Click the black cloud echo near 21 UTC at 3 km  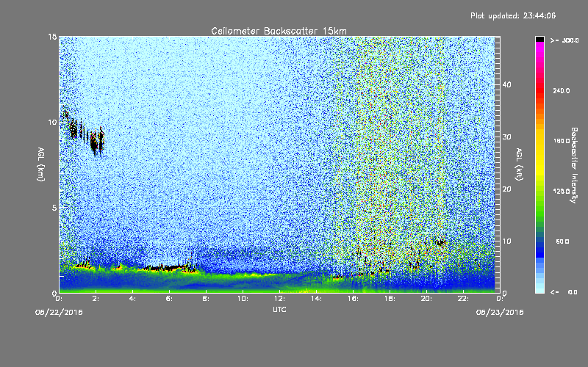(x=440, y=243)
